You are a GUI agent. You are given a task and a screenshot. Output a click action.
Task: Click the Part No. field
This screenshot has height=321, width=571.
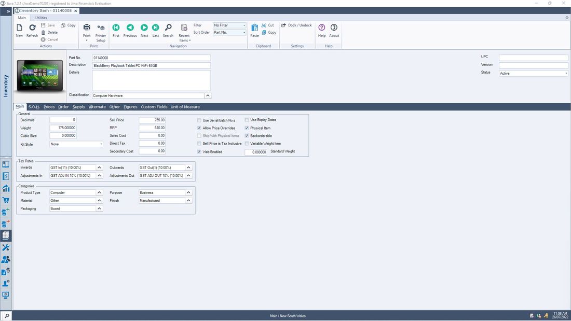click(x=151, y=58)
